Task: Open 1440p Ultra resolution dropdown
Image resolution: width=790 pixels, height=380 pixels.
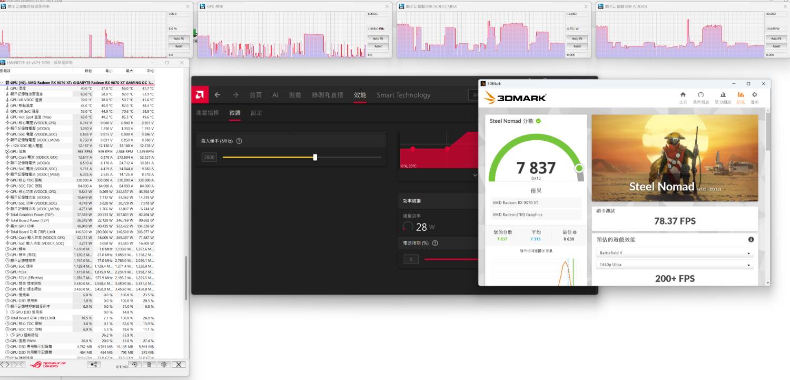Action: click(675, 265)
